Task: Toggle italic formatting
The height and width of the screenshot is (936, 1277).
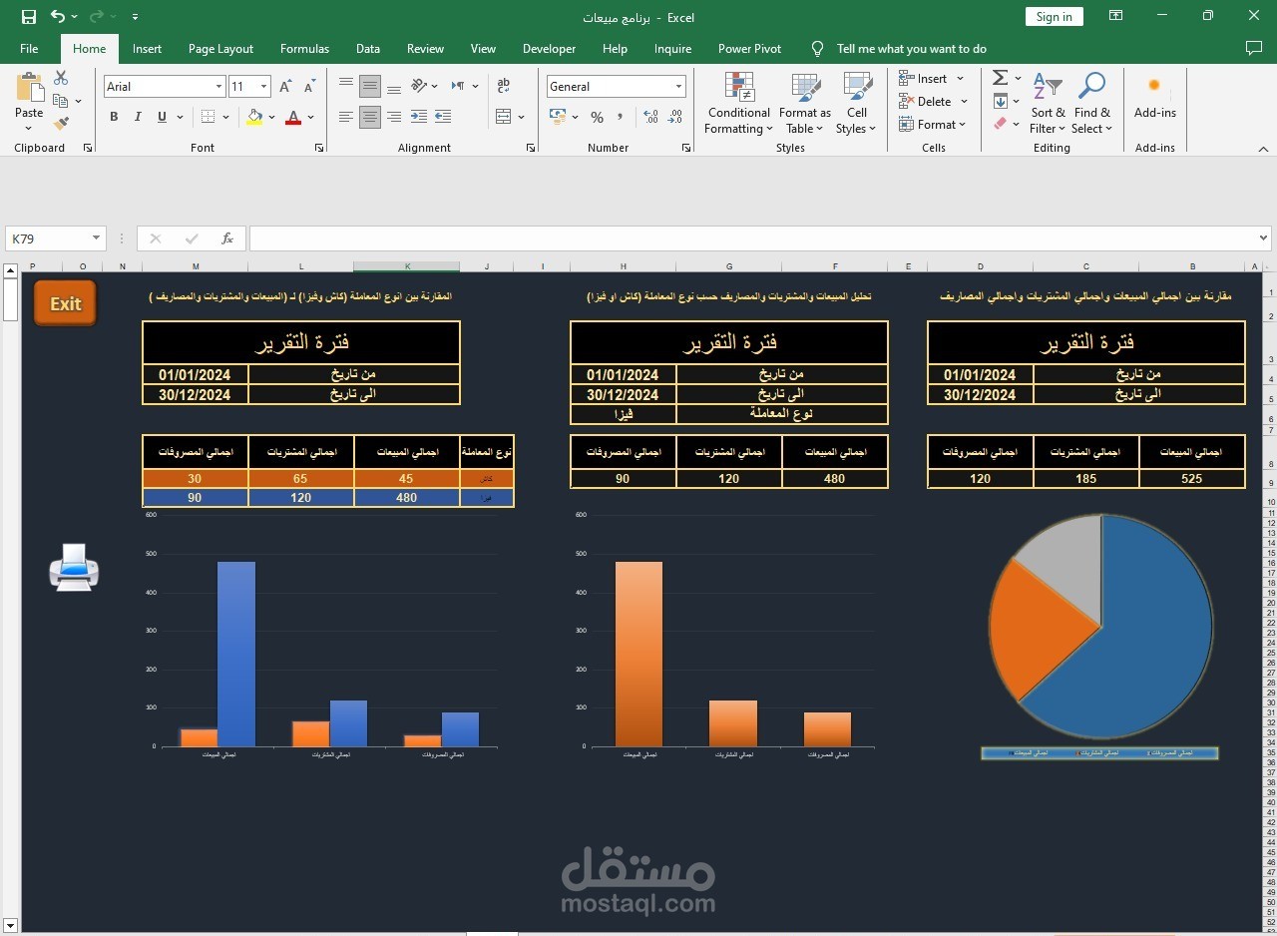Action: 138,117
